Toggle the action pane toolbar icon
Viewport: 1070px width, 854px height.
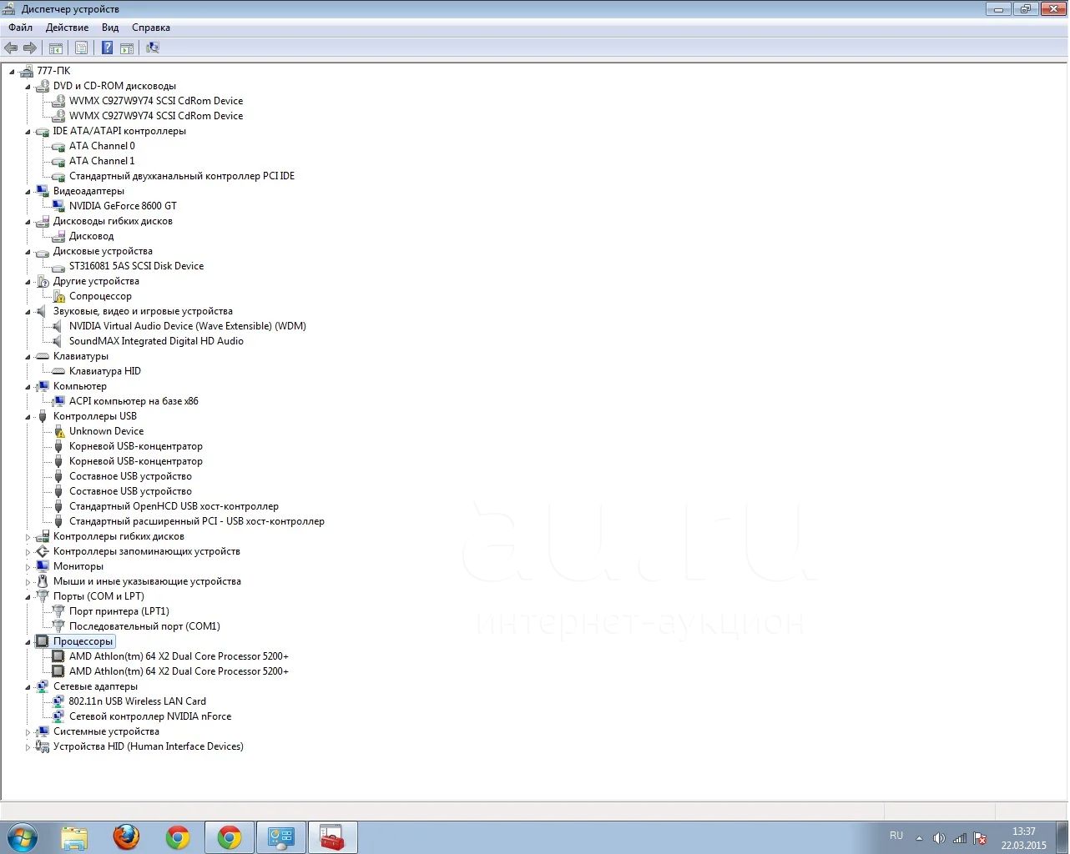coord(127,48)
